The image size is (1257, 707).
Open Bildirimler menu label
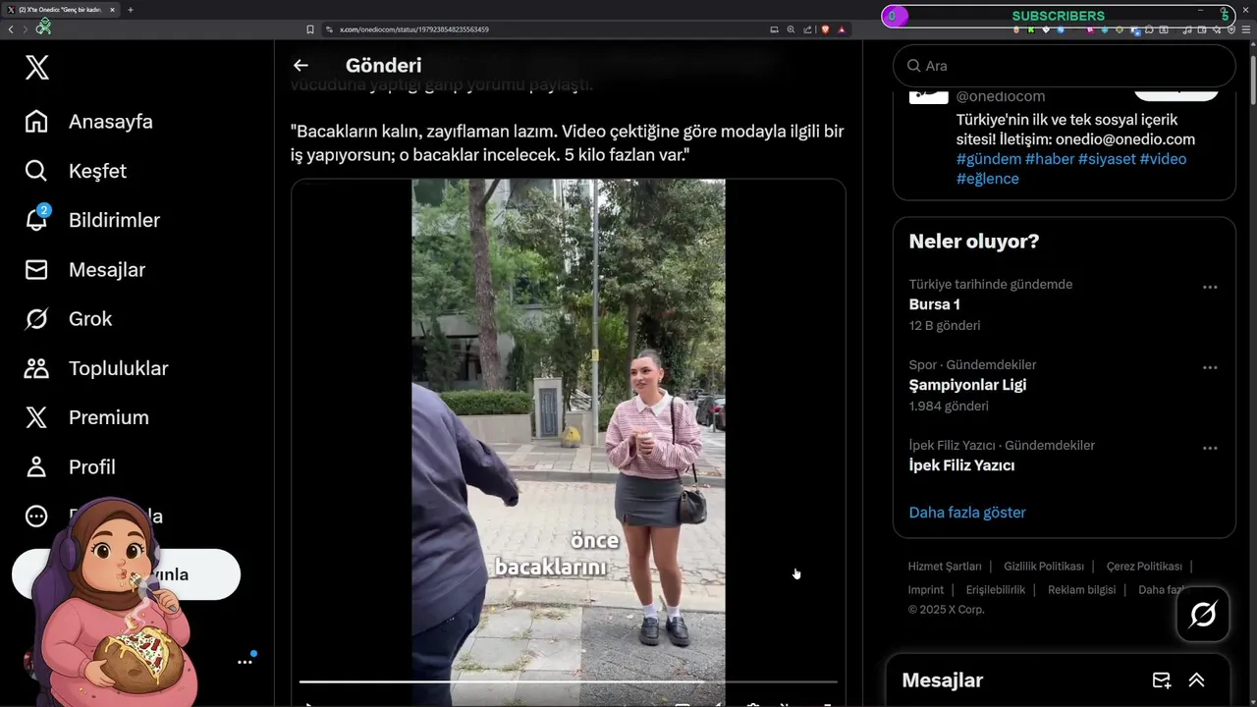tap(114, 220)
